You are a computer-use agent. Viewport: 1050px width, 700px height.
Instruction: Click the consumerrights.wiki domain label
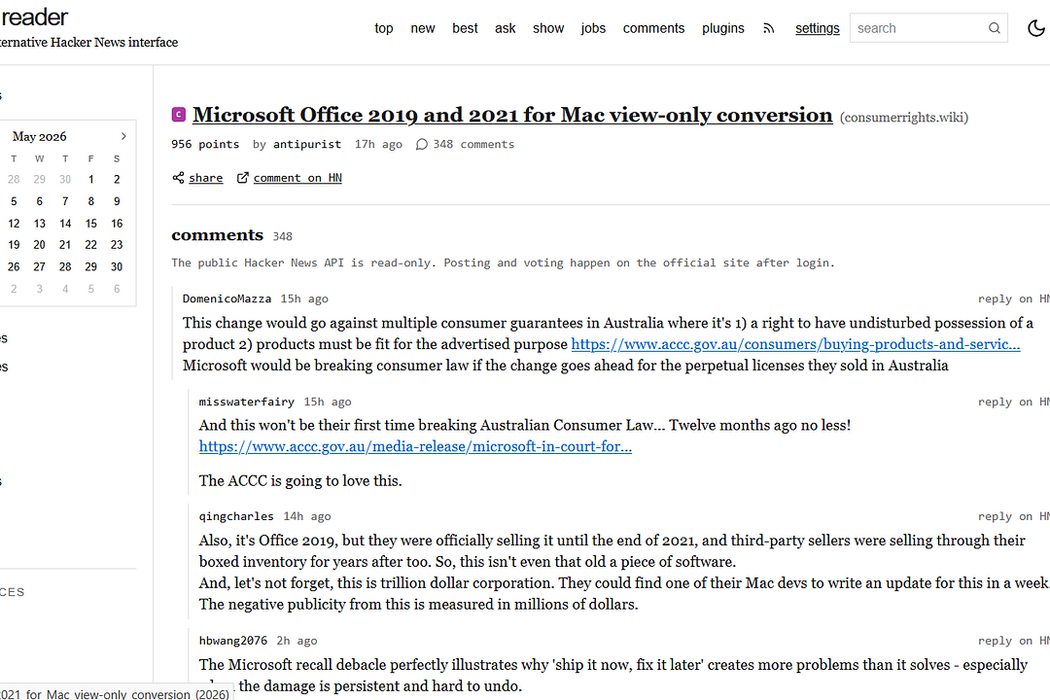(904, 118)
